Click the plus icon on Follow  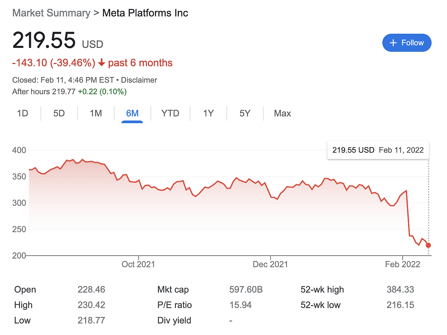pyautogui.click(x=393, y=43)
